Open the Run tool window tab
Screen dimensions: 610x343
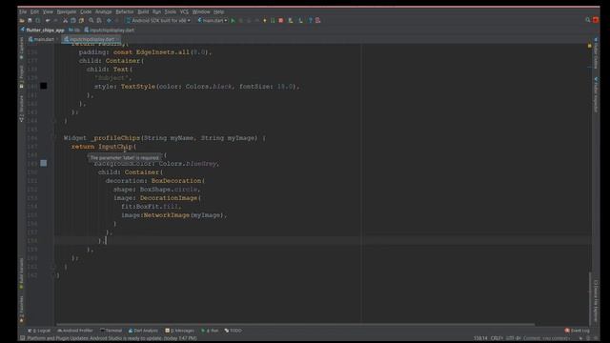[210, 331]
